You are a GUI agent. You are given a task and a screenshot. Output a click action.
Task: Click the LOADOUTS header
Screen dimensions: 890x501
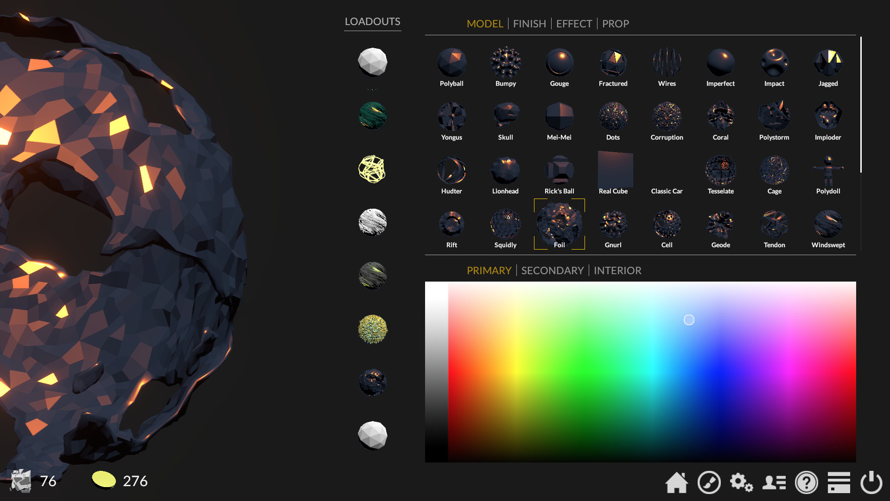[x=372, y=22]
